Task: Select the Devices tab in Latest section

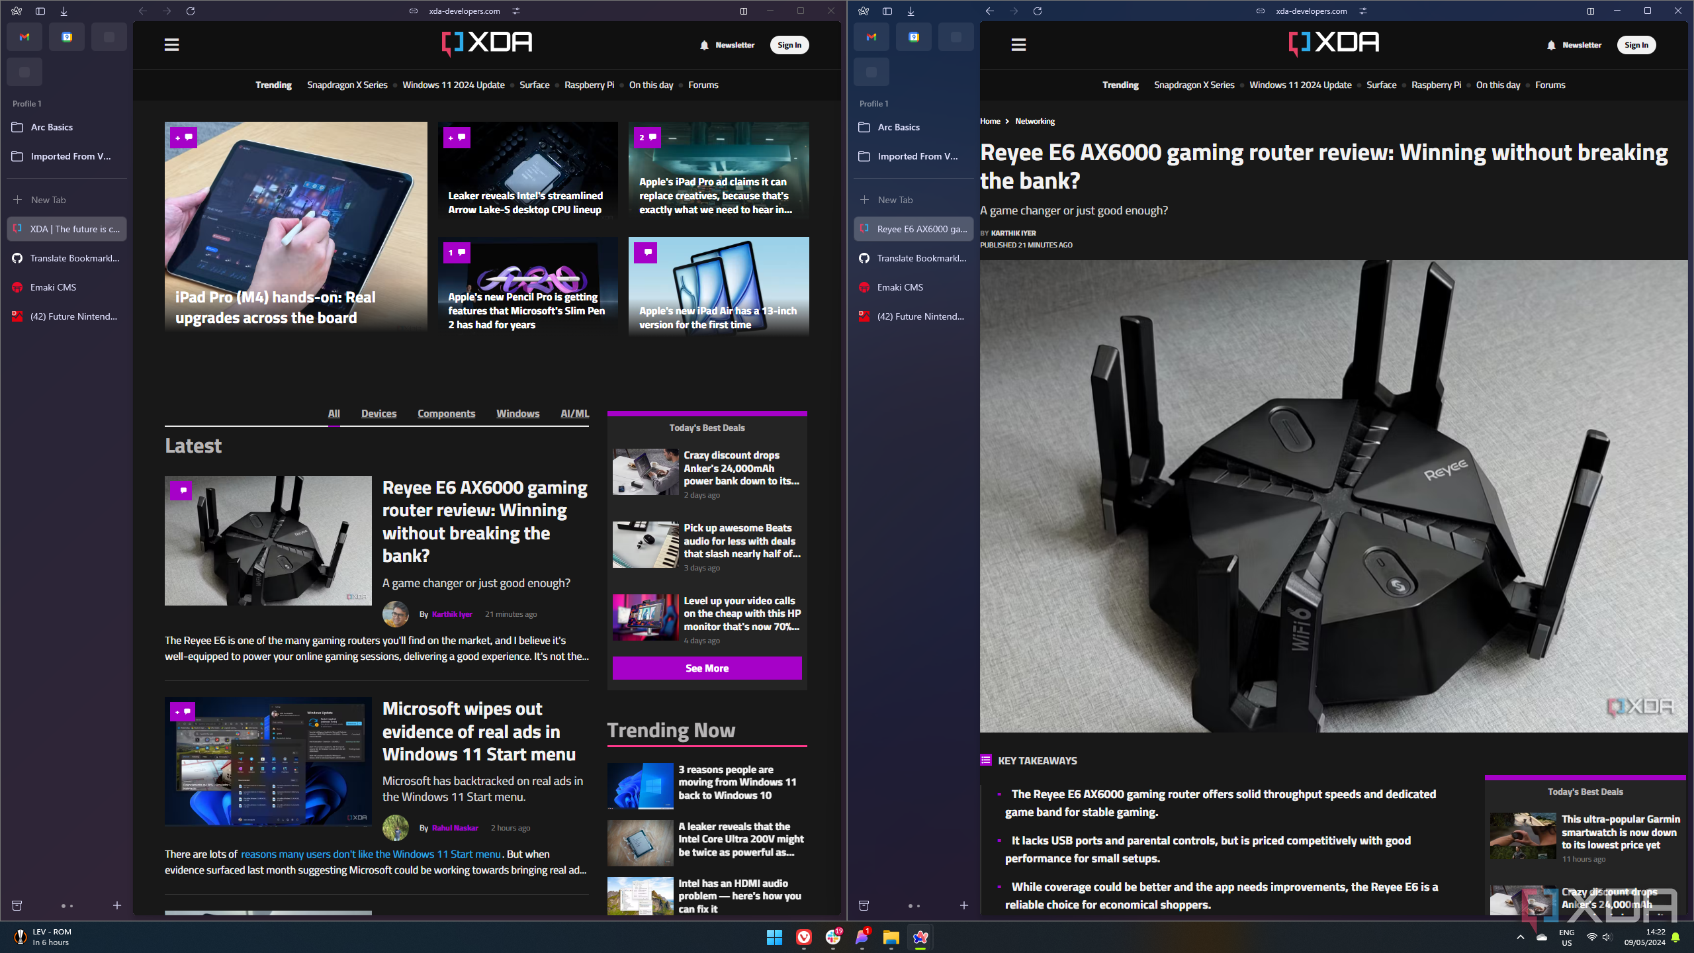Action: click(x=378, y=413)
